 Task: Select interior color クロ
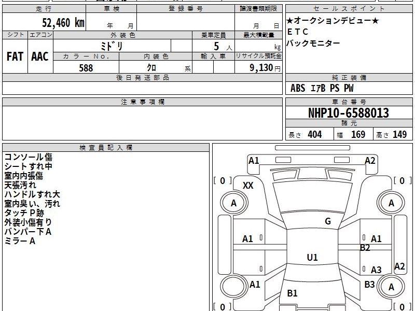click(151, 68)
